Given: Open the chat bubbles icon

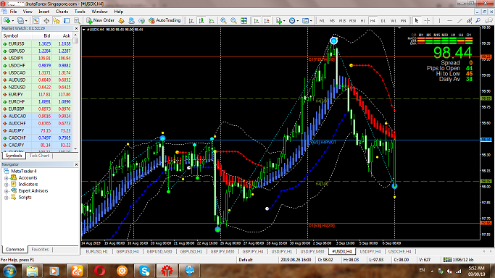Looking at the screenshot, I should [x=488, y=20].
